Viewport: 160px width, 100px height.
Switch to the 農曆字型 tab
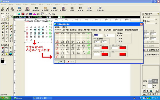click(86, 30)
